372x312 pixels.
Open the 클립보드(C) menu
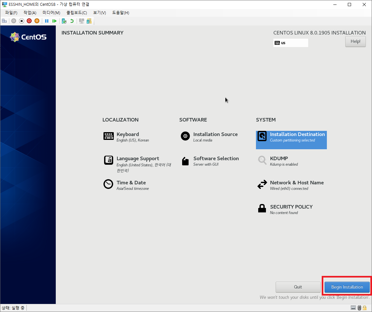tap(77, 13)
